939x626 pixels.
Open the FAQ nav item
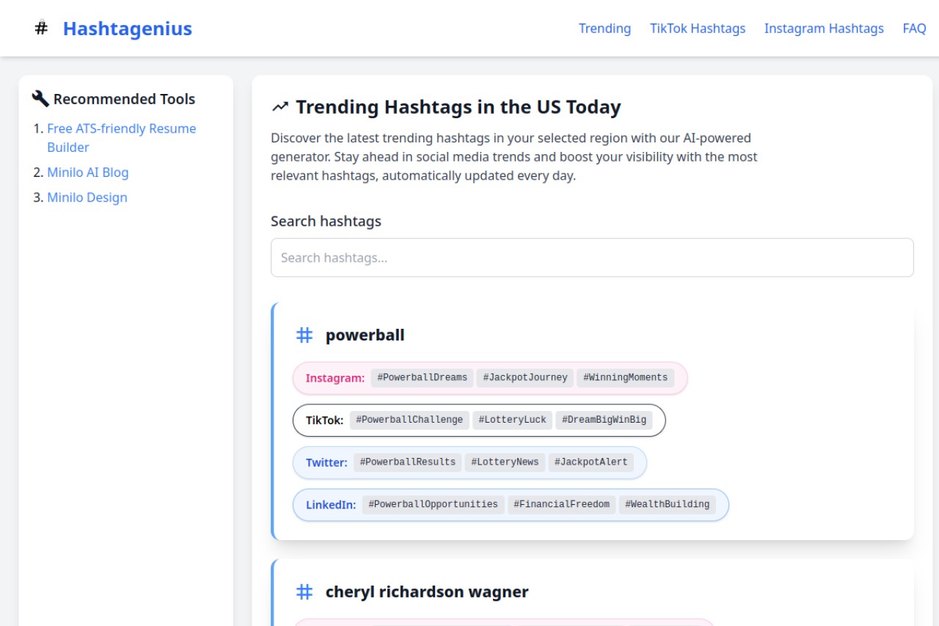coord(915,29)
